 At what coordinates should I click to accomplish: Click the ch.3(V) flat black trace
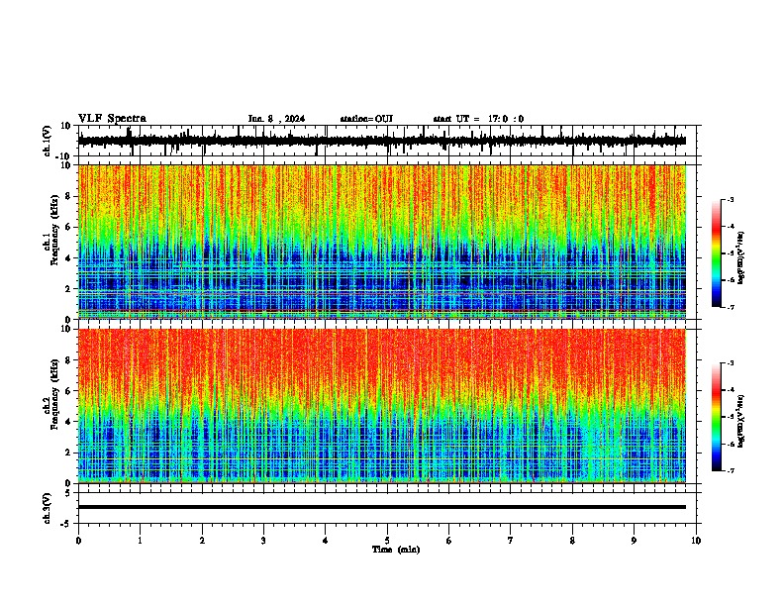tap(382, 507)
